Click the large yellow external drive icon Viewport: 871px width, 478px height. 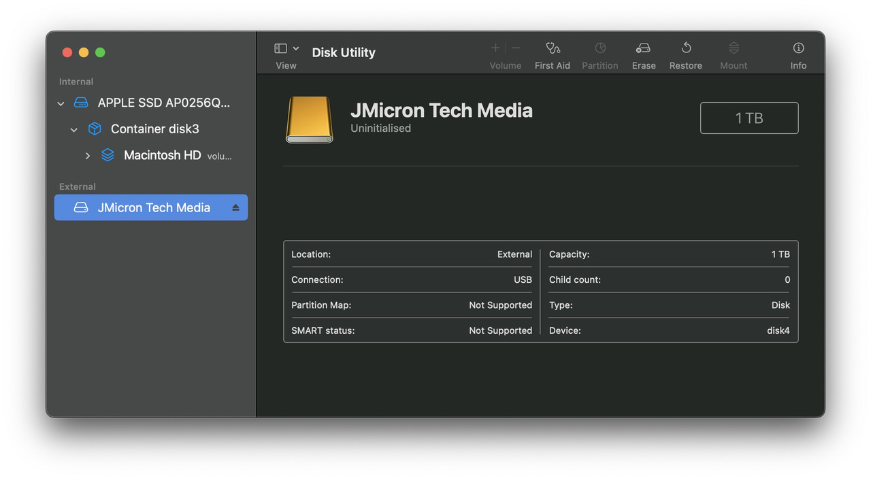click(310, 120)
